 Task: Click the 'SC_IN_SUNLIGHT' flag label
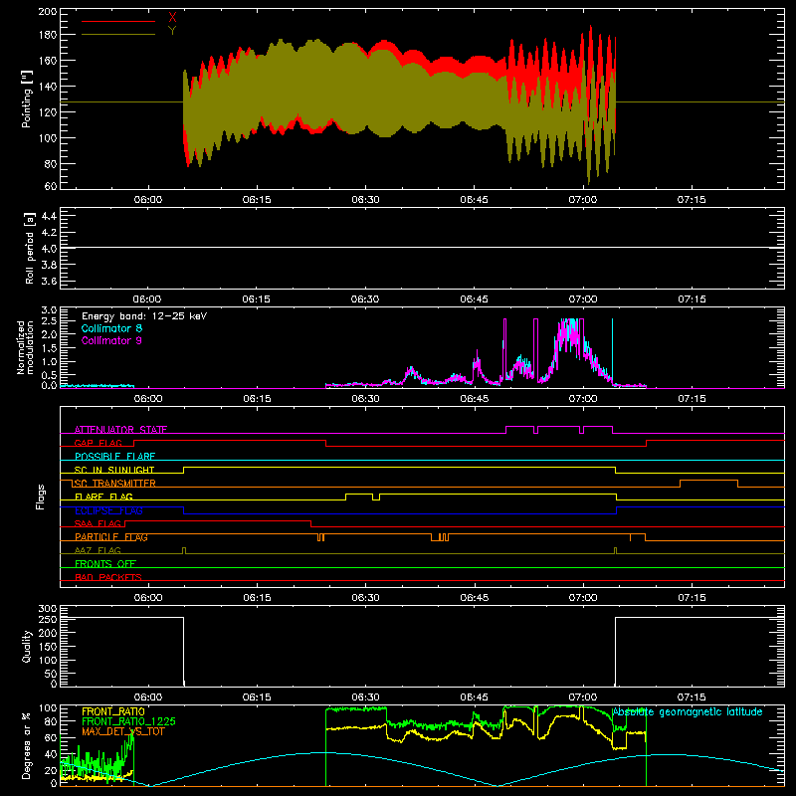[114, 470]
